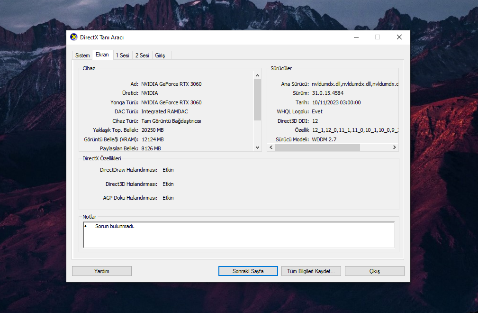478x313 pixels.
Task: Minimize the DirectX Tanı Aracı window
Action: pos(356,37)
